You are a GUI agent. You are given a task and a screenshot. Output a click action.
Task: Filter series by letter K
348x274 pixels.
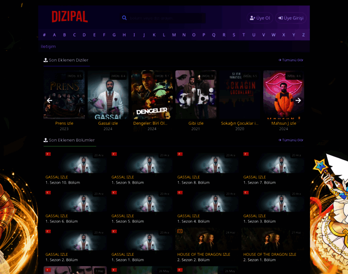pos(154,35)
